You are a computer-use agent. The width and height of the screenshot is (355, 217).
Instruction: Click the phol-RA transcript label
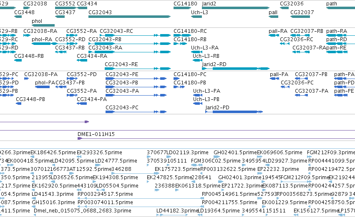pyautogui.click(x=42, y=39)
